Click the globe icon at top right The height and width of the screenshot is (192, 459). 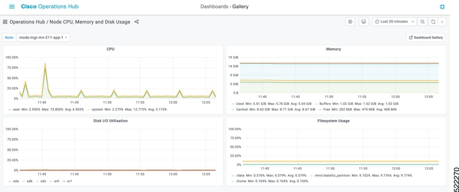click(x=442, y=7)
